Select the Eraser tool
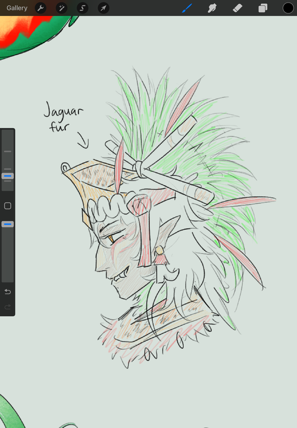297x428 pixels. tap(237, 8)
